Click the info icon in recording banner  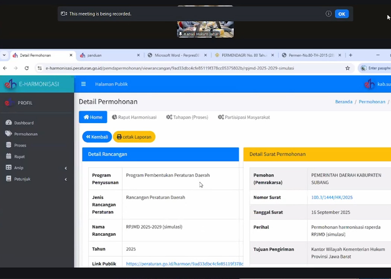tap(328, 14)
